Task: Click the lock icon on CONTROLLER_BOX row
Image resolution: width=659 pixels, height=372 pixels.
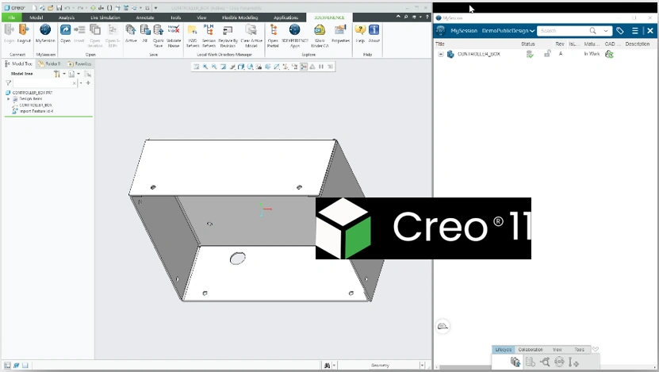Action: pyautogui.click(x=547, y=53)
